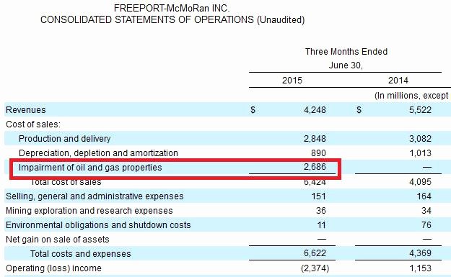
Task: Select depreciation value 890
Action: click(318, 153)
